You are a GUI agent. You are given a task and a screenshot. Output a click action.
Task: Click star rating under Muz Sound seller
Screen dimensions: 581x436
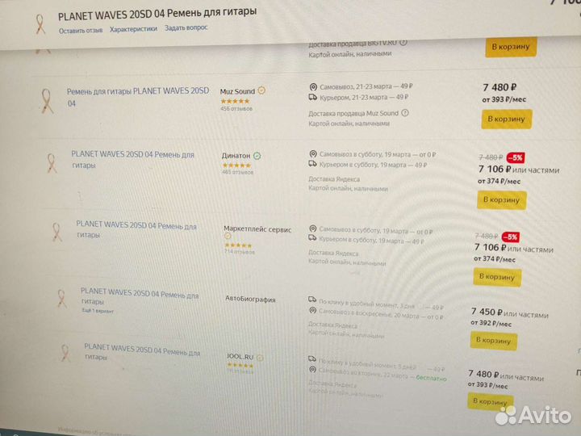(x=234, y=101)
